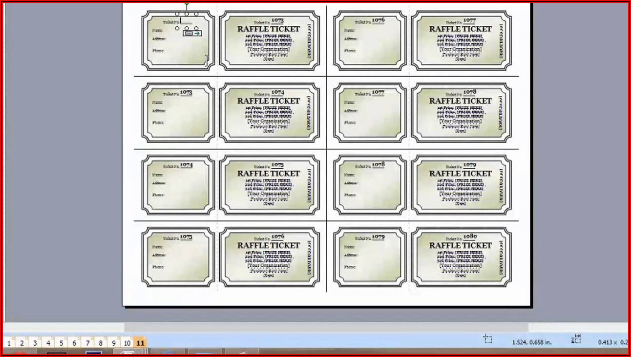Select page 5 in page navigation
Screen dimensions: 631x357
pos(61,343)
